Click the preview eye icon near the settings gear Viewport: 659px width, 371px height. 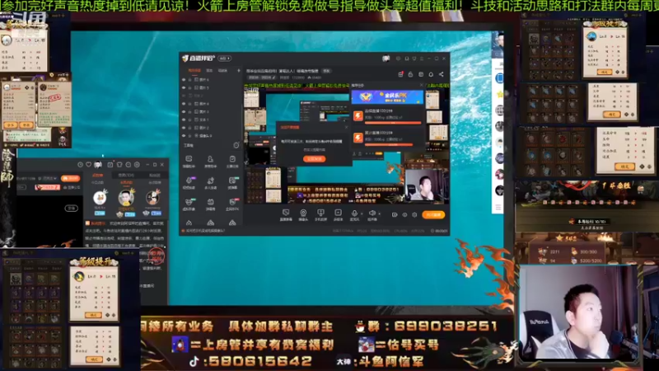pos(404,214)
